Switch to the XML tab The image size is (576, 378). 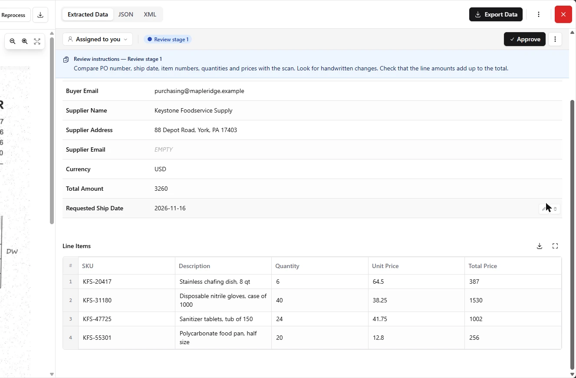click(150, 14)
